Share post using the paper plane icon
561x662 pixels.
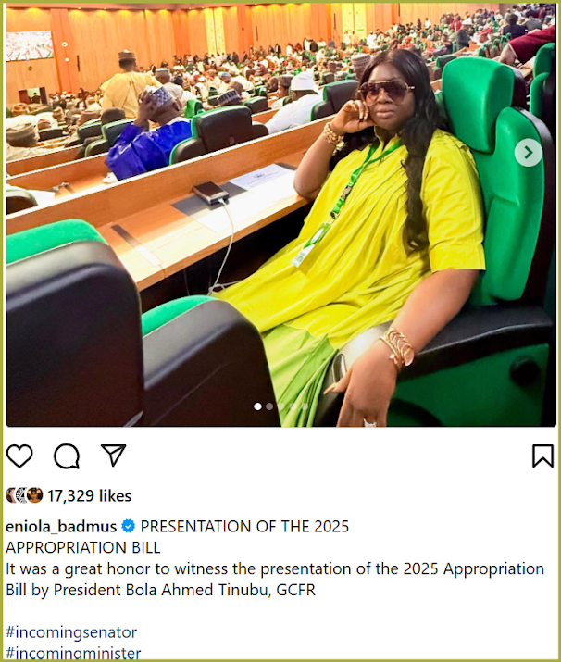(113, 456)
